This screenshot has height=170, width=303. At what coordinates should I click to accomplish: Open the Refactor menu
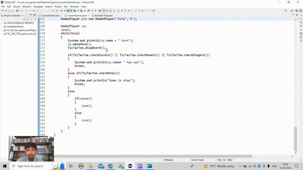[27, 7]
